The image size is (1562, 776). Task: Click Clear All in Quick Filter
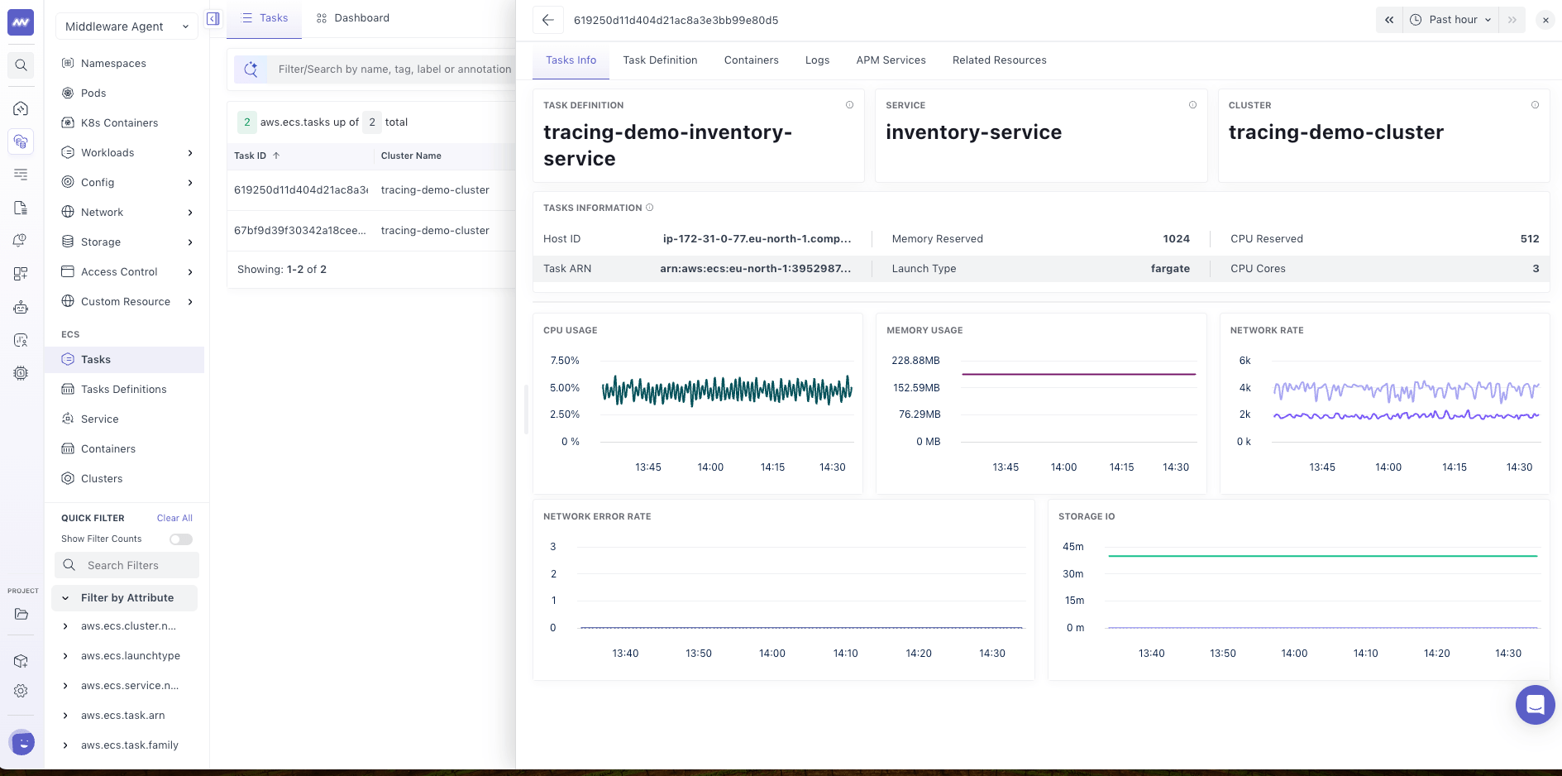click(174, 518)
